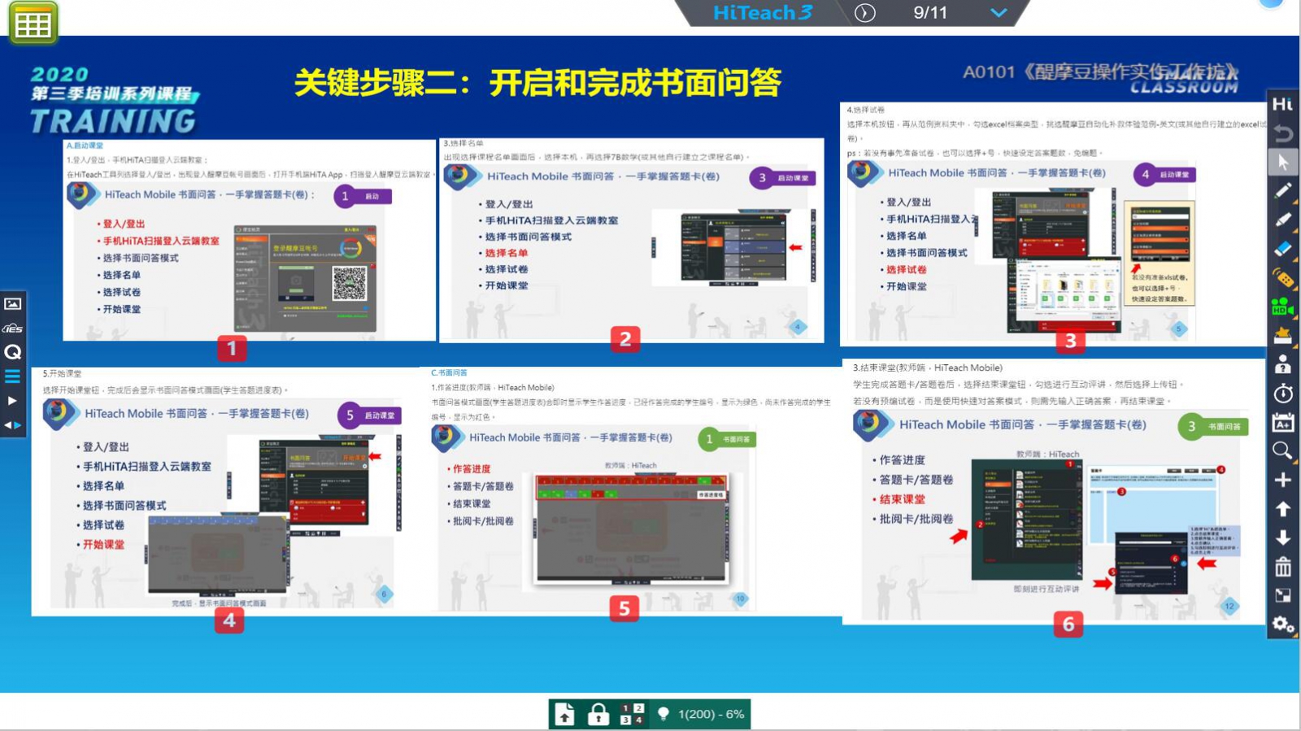Open the Hi main menu button
This screenshot has width=1301, height=731.
[1282, 104]
